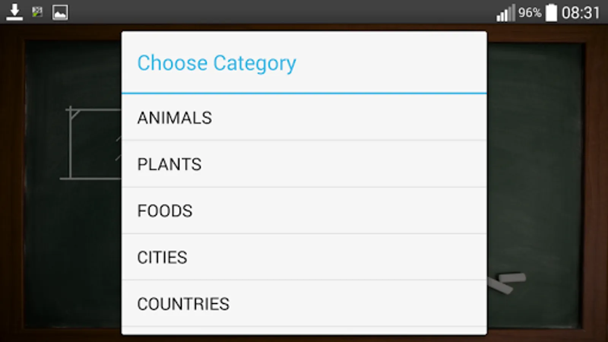Viewport: 608px width, 342px height.
Task: Choose the COUNTRIES category
Action: [304, 304]
